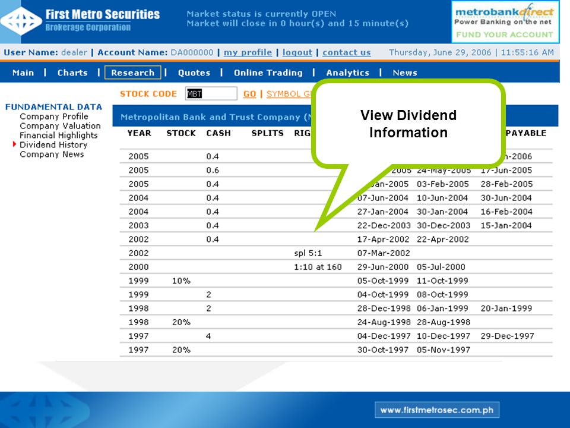Open the Quotes menu tab
This screenshot has width=570, height=428.
click(194, 73)
